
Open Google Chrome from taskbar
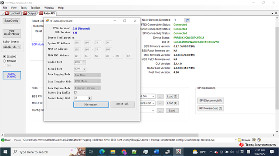[x=124, y=152]
